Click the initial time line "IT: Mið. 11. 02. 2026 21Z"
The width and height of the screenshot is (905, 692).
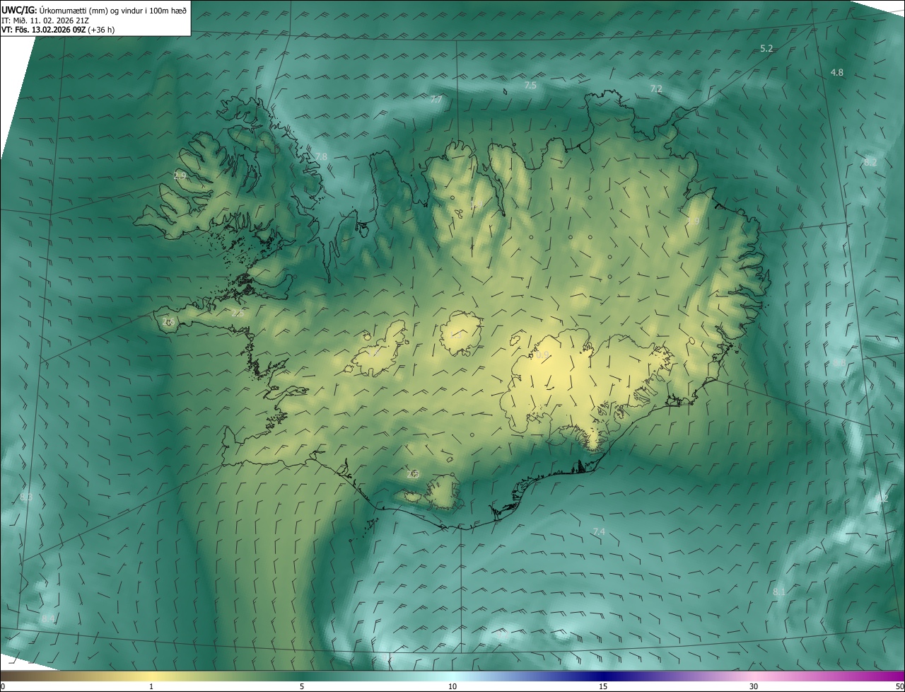(x=47, y=20)
